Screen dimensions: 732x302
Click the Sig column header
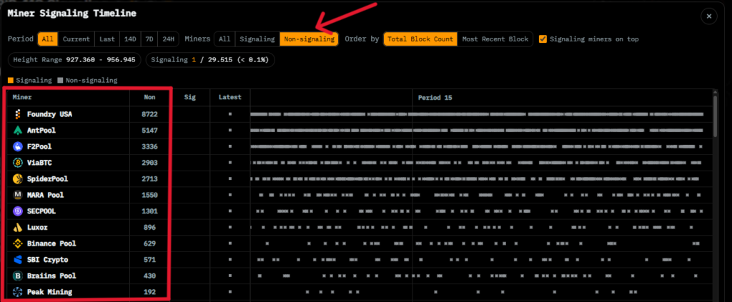tap(190, 97)
